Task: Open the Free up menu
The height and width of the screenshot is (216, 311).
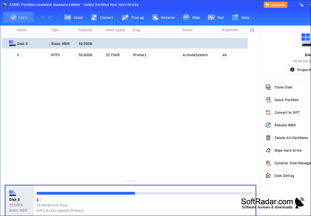Action: 133,17
